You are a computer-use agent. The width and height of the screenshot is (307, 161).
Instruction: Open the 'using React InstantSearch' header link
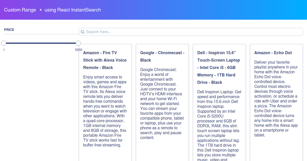click(73, 10)
